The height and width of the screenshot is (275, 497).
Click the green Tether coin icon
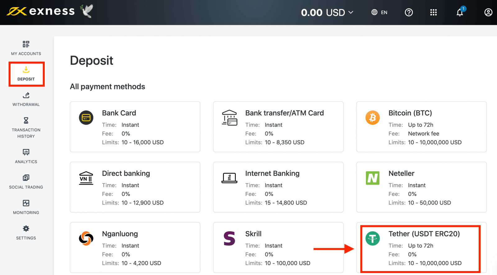click(372, 239)
